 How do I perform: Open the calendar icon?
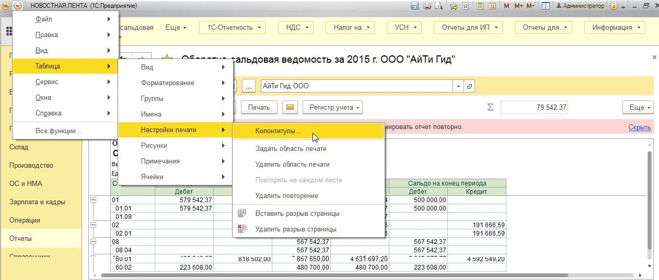pyautogui.click(x=492, y=6)
